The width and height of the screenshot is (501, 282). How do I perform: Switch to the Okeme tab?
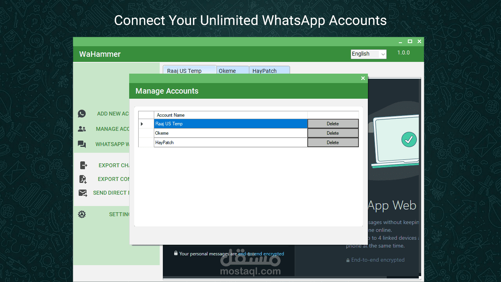click(233, 70)
